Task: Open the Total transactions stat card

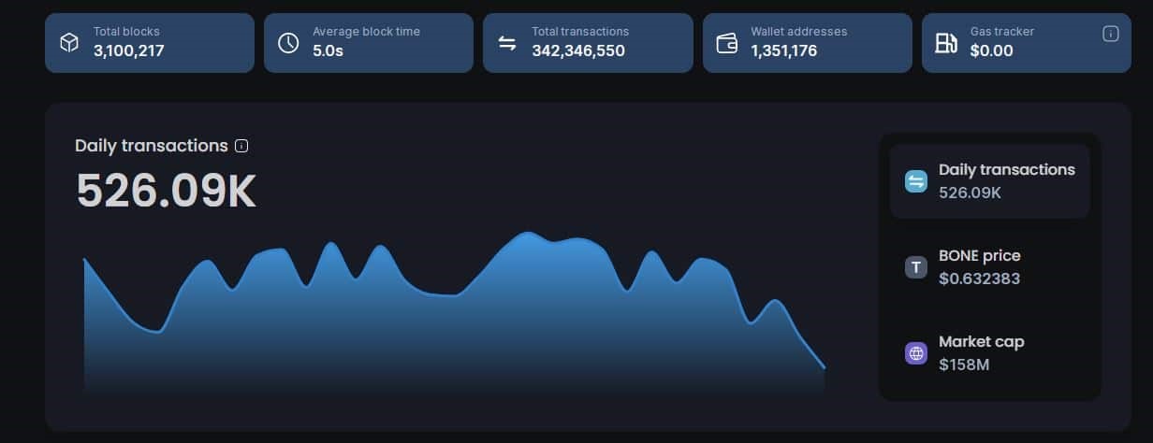Action: 588,42
